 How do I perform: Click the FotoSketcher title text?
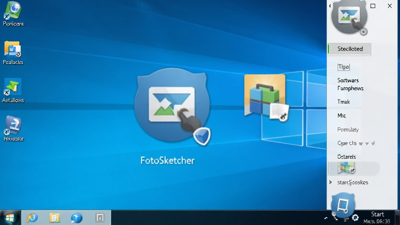pyautogui.click(x=167, y=161)
